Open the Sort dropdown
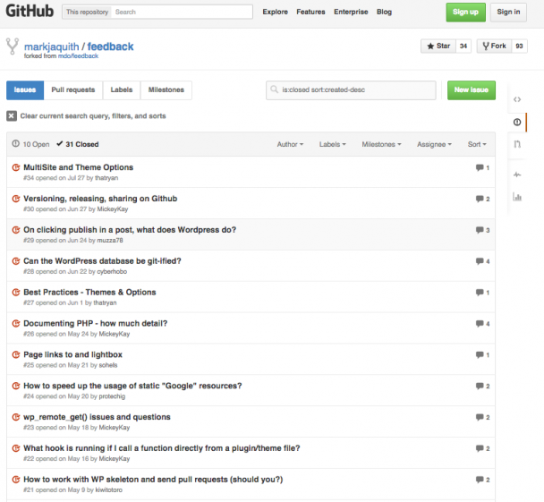Viewport: 544px width, 502px height. point(477,144)
